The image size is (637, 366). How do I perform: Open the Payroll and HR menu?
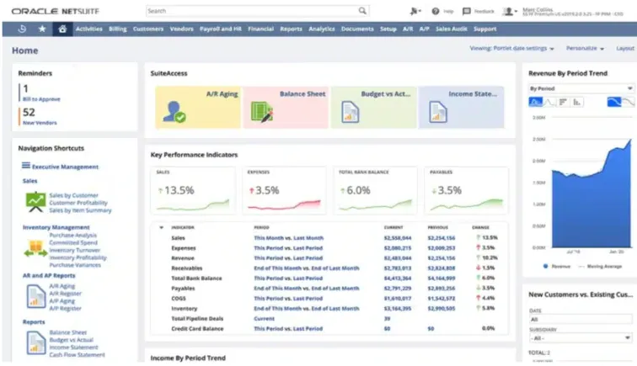pos(221,29)
